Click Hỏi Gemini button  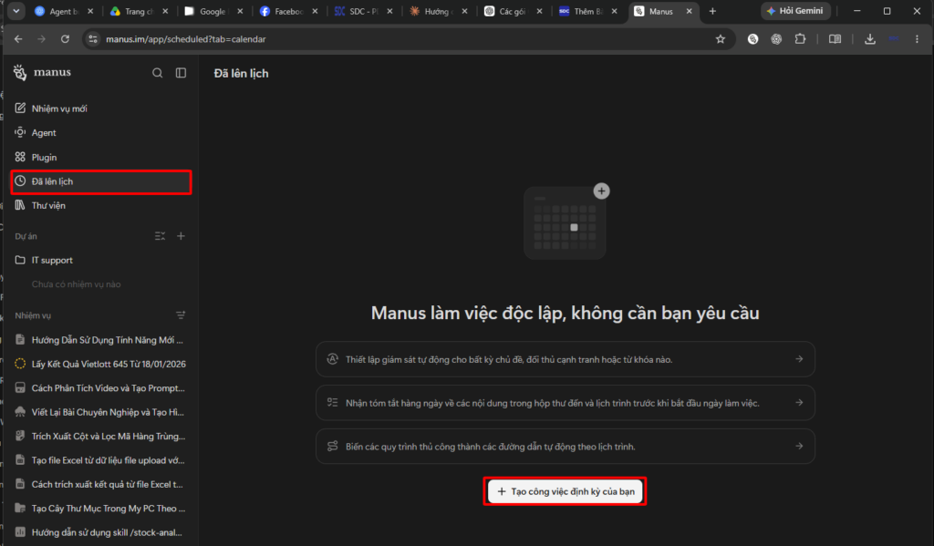[x=795, y=11]
